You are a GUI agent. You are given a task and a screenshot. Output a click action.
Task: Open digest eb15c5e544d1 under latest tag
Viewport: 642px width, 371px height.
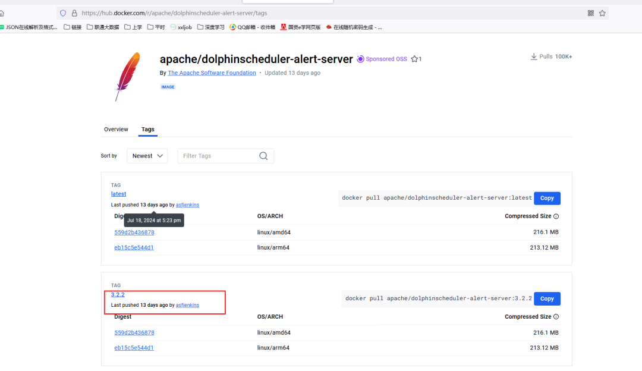[x=134, y=247]
